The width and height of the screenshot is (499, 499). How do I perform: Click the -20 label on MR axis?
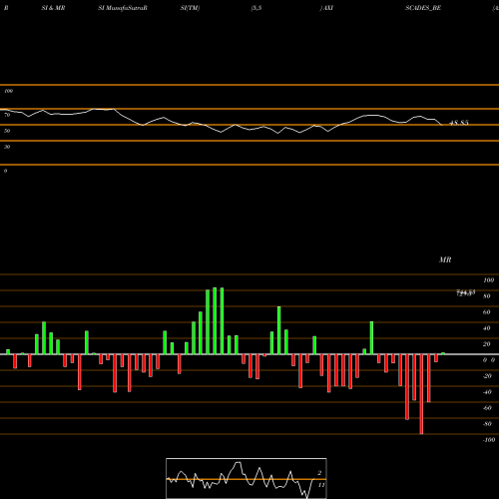(x=487, y=376)
